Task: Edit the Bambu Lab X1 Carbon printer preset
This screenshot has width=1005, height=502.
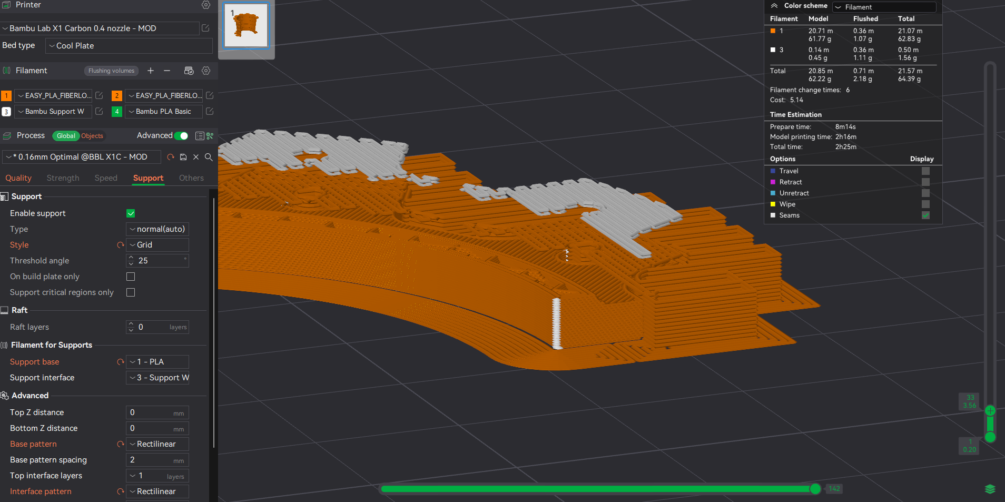Action: 205,28
